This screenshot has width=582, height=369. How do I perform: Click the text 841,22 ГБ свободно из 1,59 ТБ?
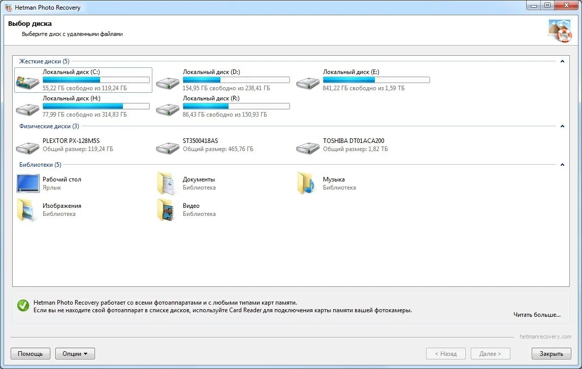click(364, 88)
